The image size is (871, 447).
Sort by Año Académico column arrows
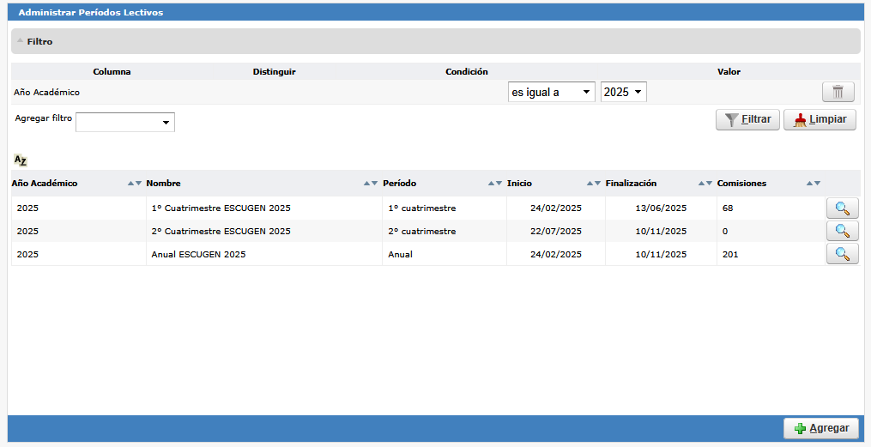(x=135, y=184)
